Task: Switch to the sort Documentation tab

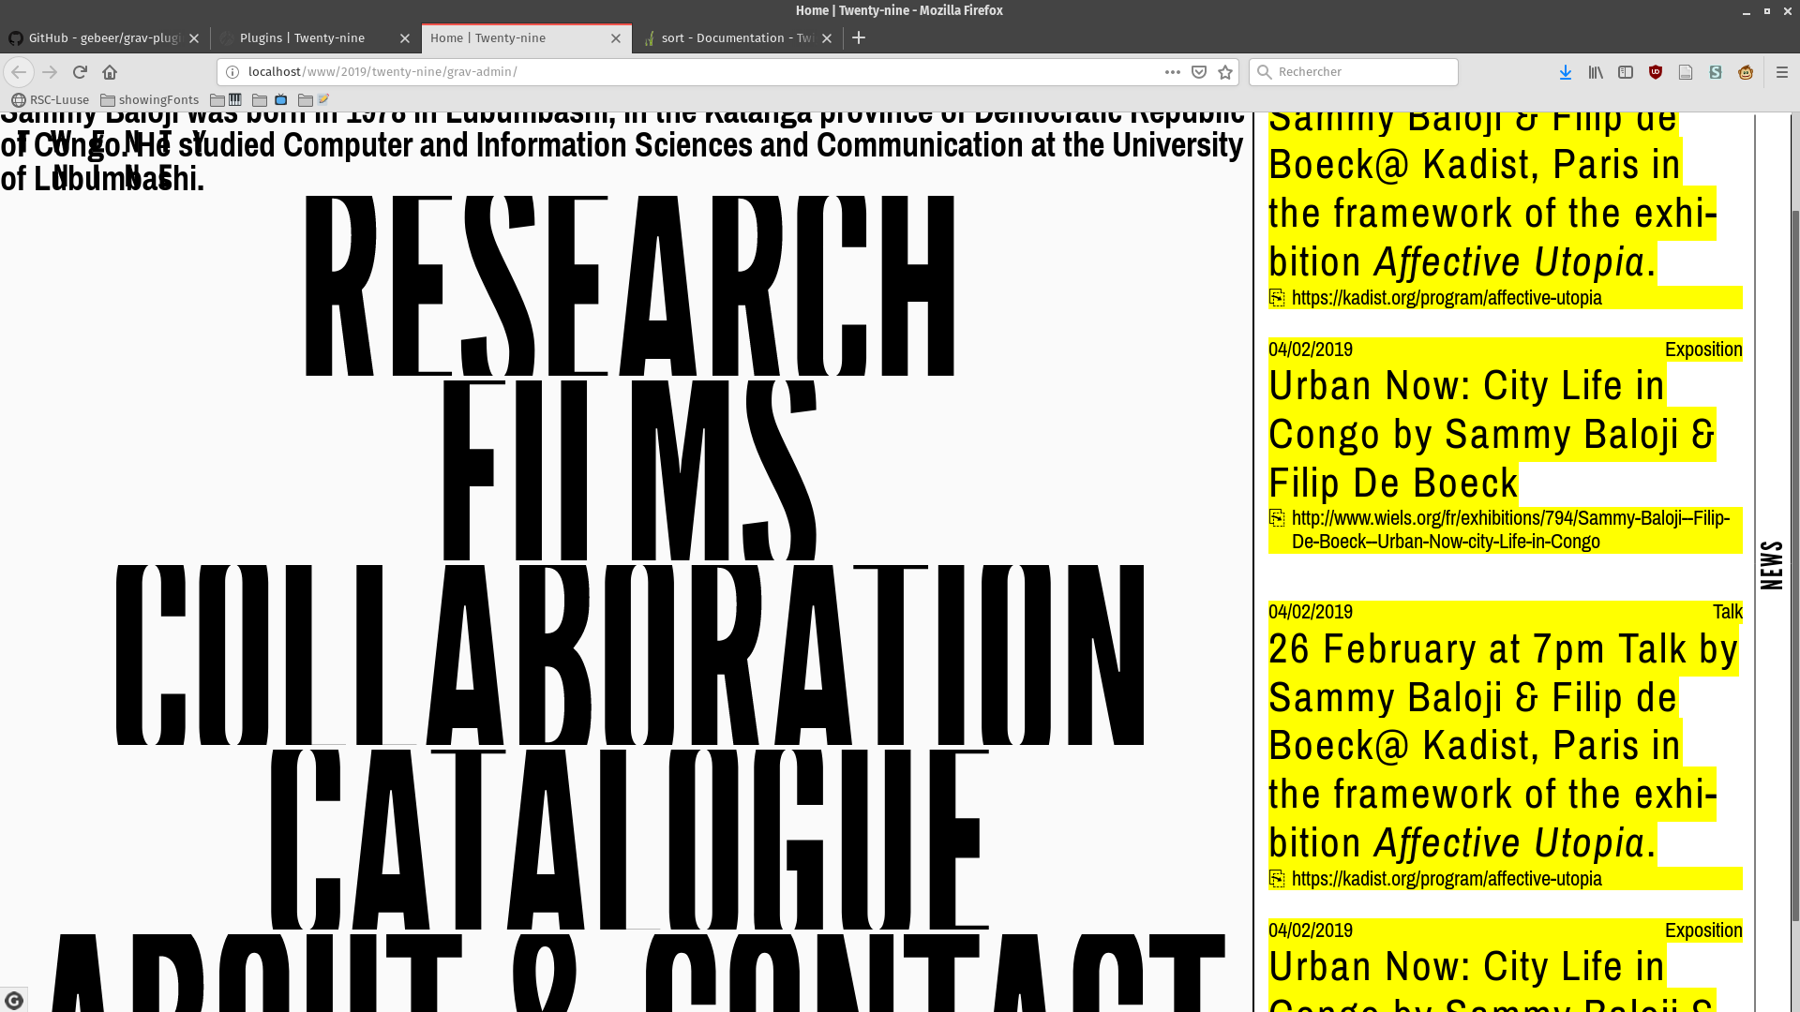Action: [736, 38]
